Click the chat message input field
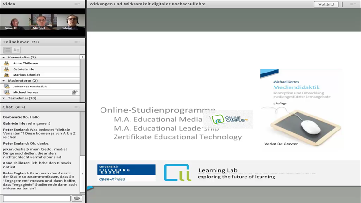 click(37, 198)
